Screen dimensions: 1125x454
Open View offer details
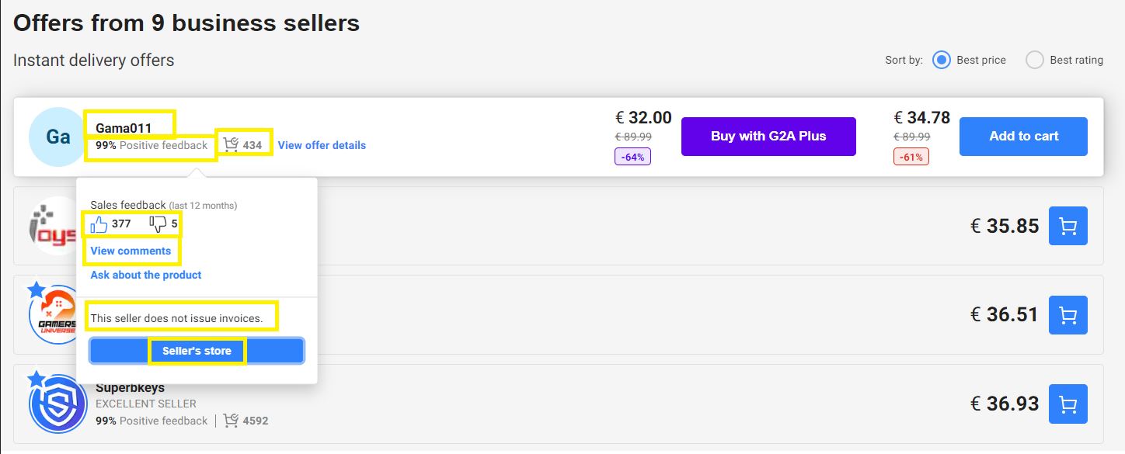coord(321,145)
